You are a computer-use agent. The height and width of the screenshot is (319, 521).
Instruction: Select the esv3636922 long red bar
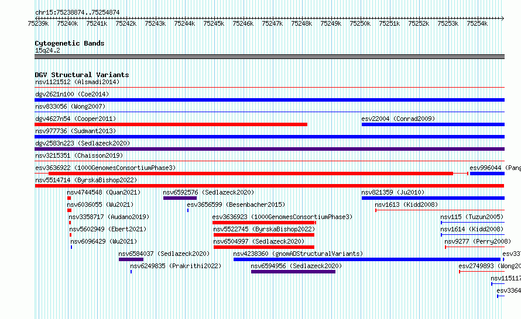[251, 174]
